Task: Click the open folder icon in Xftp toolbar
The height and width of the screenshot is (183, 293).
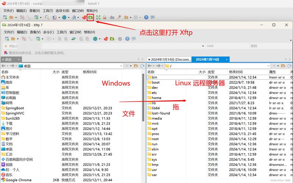Action: point(13,39)
